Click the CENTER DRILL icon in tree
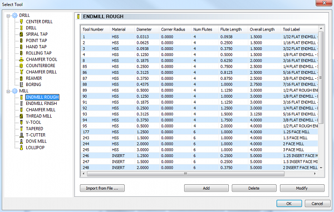The width and height of the screenshot is (334, 212). coord(21,22)
